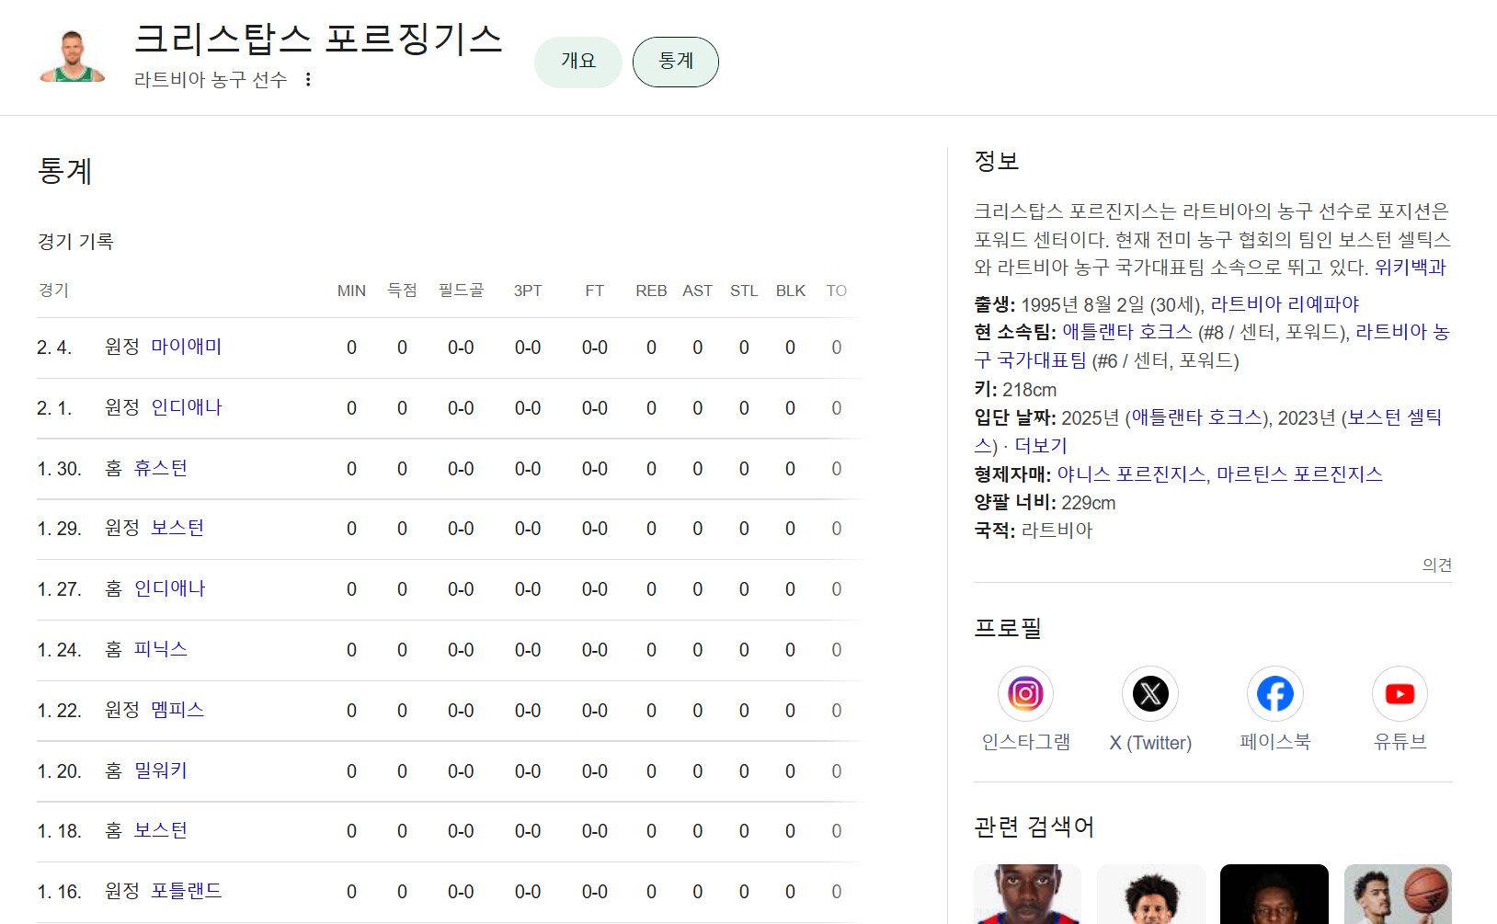This screenshot has height=924, width=1497.
Task: Open the 위키백과 link
Action: [x=1411, y=268]
